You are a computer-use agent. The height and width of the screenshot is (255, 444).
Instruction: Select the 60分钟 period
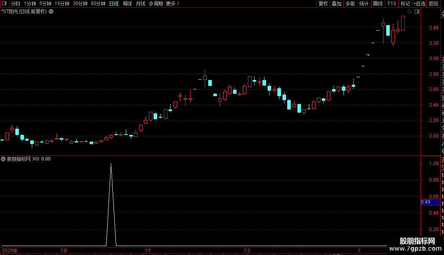pos(98,4)
